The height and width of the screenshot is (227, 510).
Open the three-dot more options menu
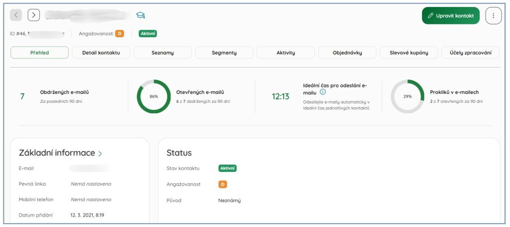click(x=493, y=15)
